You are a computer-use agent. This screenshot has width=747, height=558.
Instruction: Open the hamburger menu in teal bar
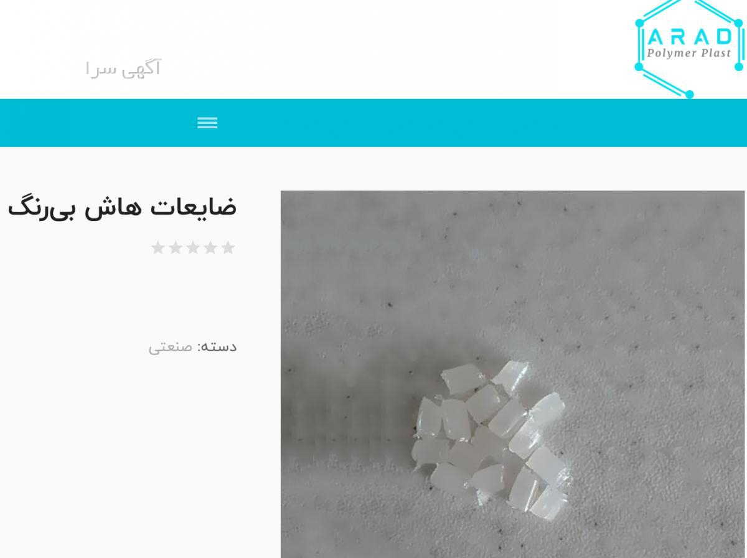207,123
